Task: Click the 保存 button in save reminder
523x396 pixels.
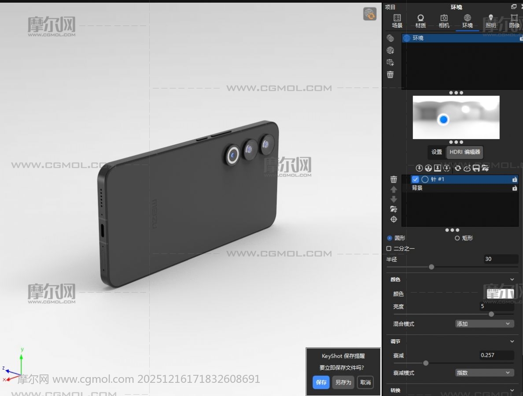Action: coord(321,382)
